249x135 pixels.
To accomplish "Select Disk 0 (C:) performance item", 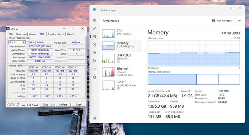I will pyautogui.click(x=121, y=58).
